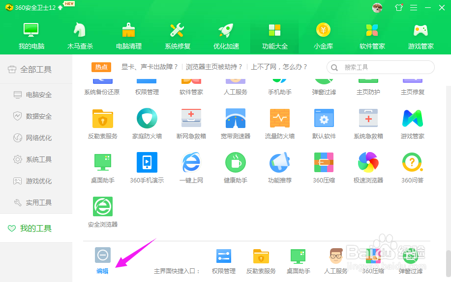Viewport: 451px width, 282px height.
Task: Select the 功能大全 tab
Action: [x=275, y=36]
